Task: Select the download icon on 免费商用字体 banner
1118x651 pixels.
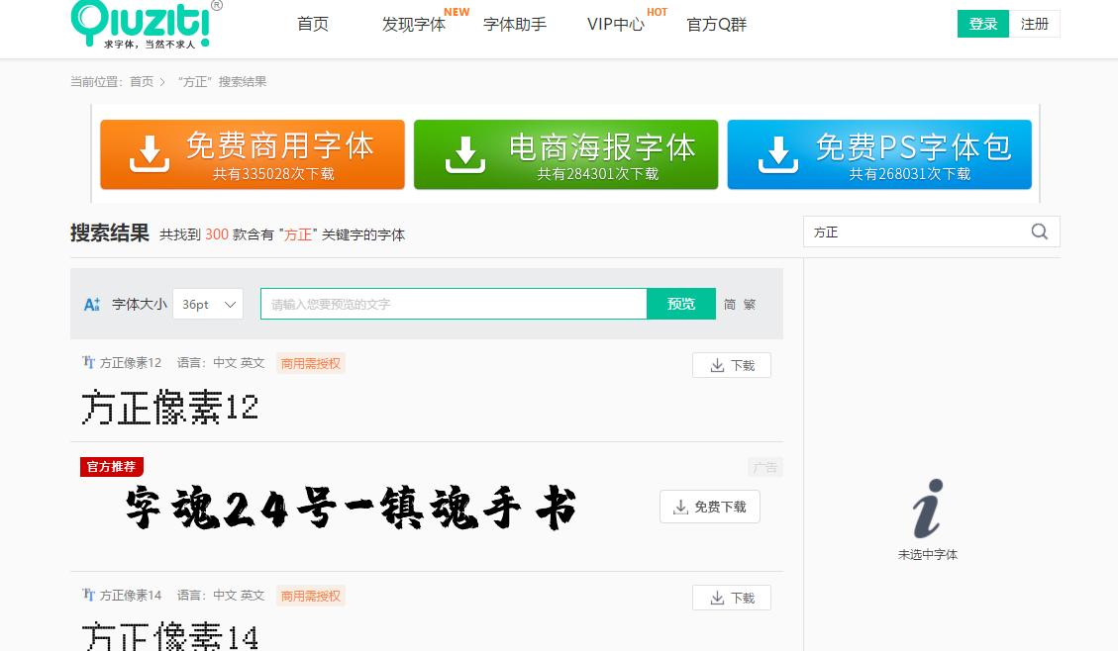Action: [x=149, y=153]
